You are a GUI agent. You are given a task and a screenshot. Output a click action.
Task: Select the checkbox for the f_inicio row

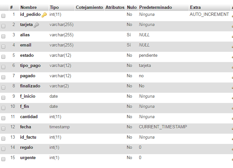coord(3,98)
